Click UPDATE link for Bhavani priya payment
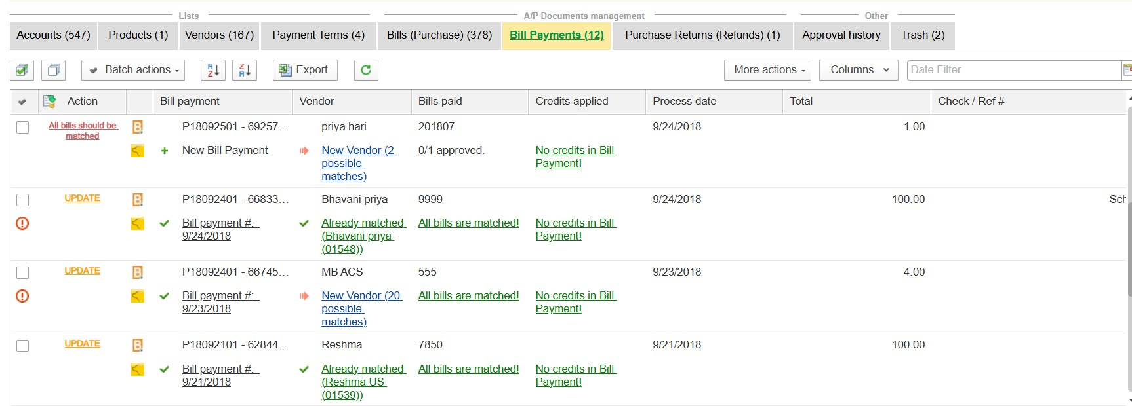Image resolution: width=1132 pixels, height=406 pixels. (82, 198)
